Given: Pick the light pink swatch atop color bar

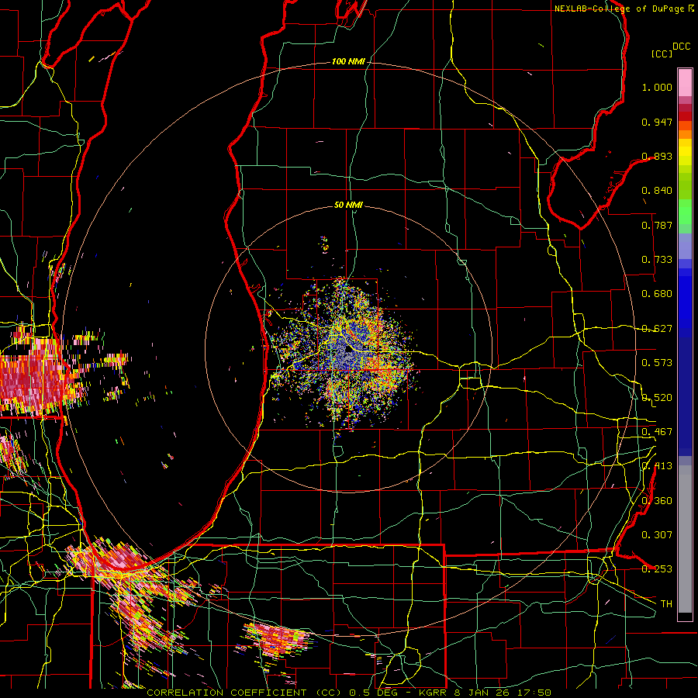Looking at the screenshot, I should pyautogui.click(x=685, y=82).
